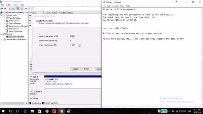
Task: Select the Disk 1 Removable label block
Action: 37,82
